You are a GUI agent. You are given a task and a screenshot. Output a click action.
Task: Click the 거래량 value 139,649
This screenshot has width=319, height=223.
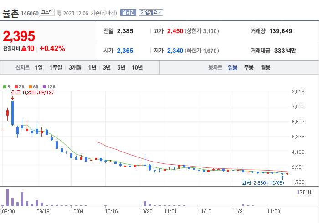(281, 31)
